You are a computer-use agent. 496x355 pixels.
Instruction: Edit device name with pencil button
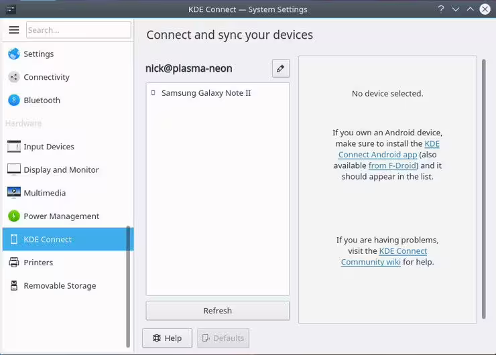click(x=281, y=68)
